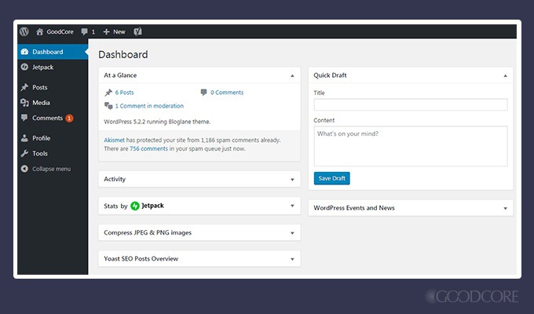This screenshot has height=314, width=534.
Task: Click the Media icon in sidebar
Action: [x=24, y=103]
